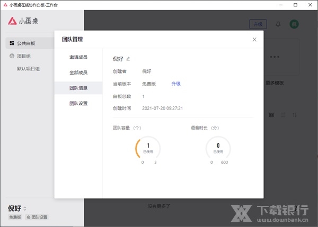Click 项目组 label in sidebar
The width and height of the screenshot is (318, 227).
24,56
